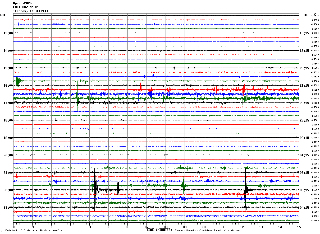This screenshot has width=320, height=234.
Task: Click the large black spike near minute 4
Action: [x=95, y=190]
